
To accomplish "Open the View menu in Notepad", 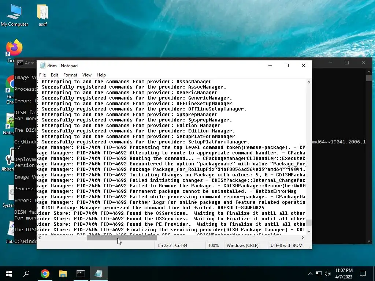I will [x=87, y=75].
